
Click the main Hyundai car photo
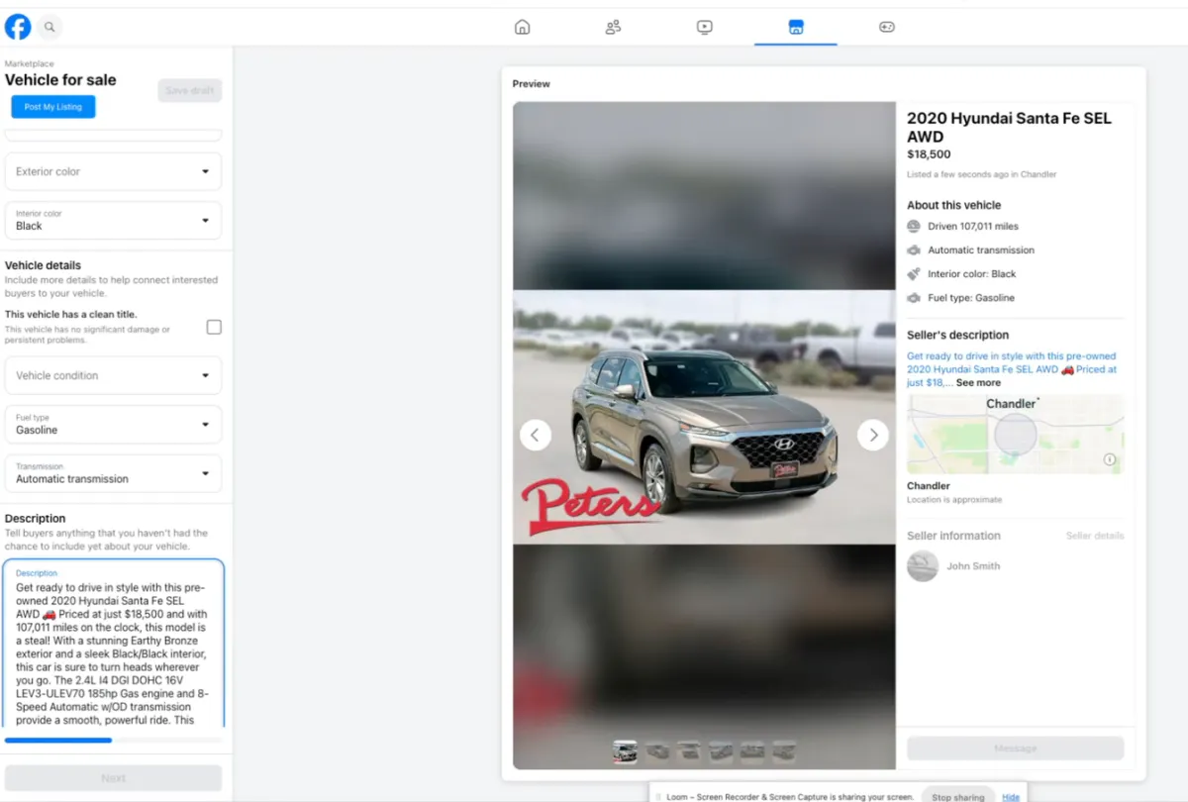(x=704, y=417)
